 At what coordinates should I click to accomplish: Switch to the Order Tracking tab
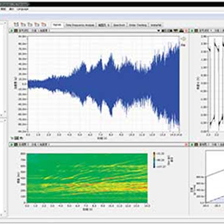click(x=138, y=25)
